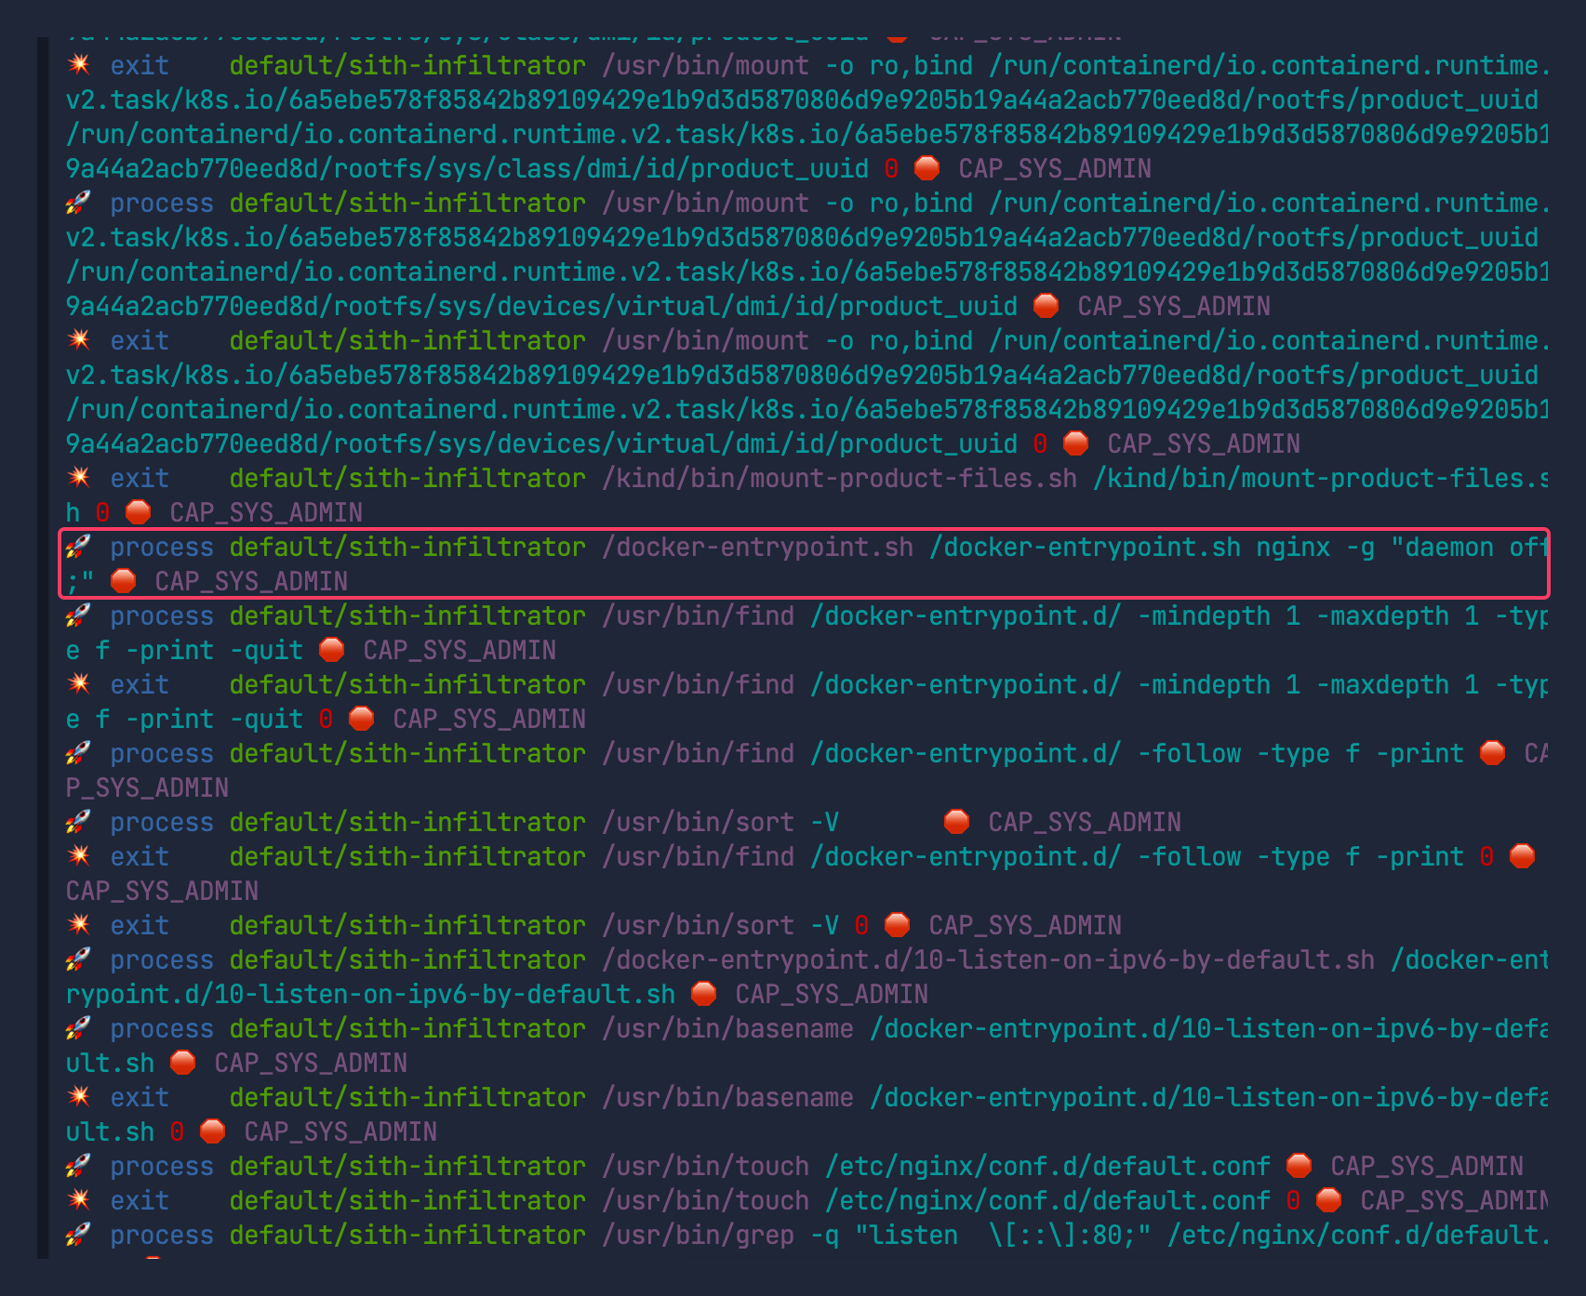Click stop sign icon on touch process line

(x=1299, y=1167)
